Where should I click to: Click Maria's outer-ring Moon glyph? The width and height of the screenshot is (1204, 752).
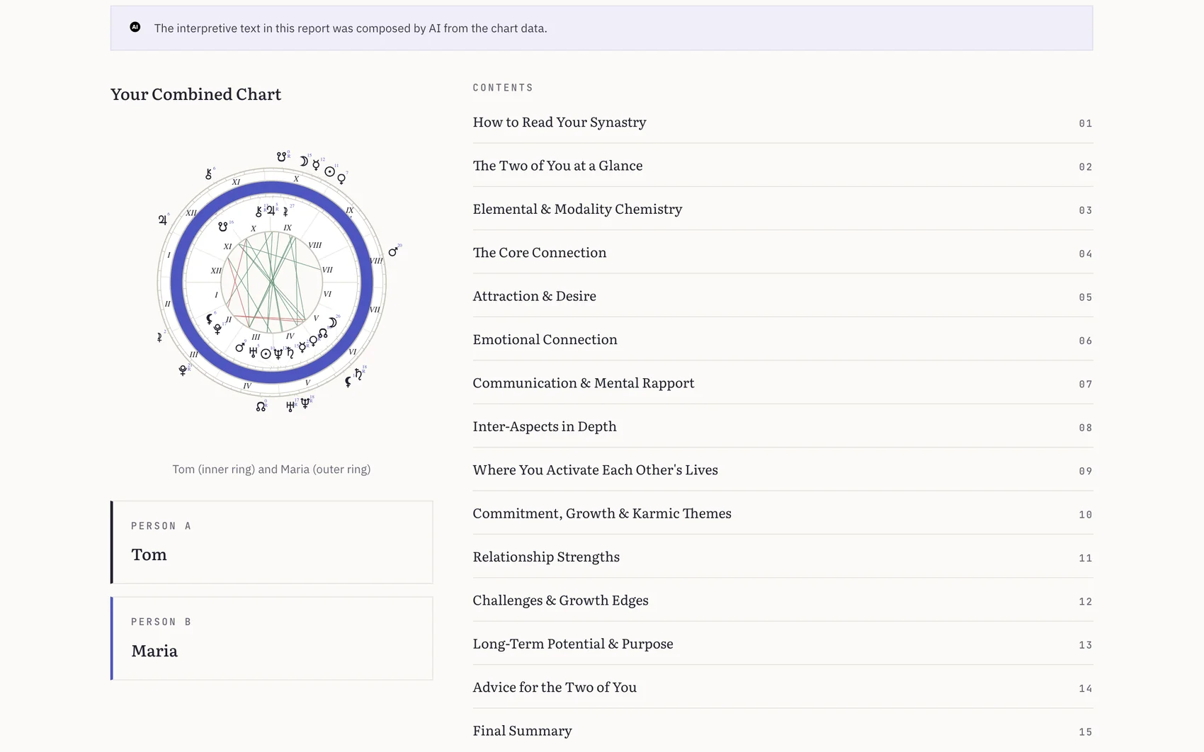tap(304, 161)
